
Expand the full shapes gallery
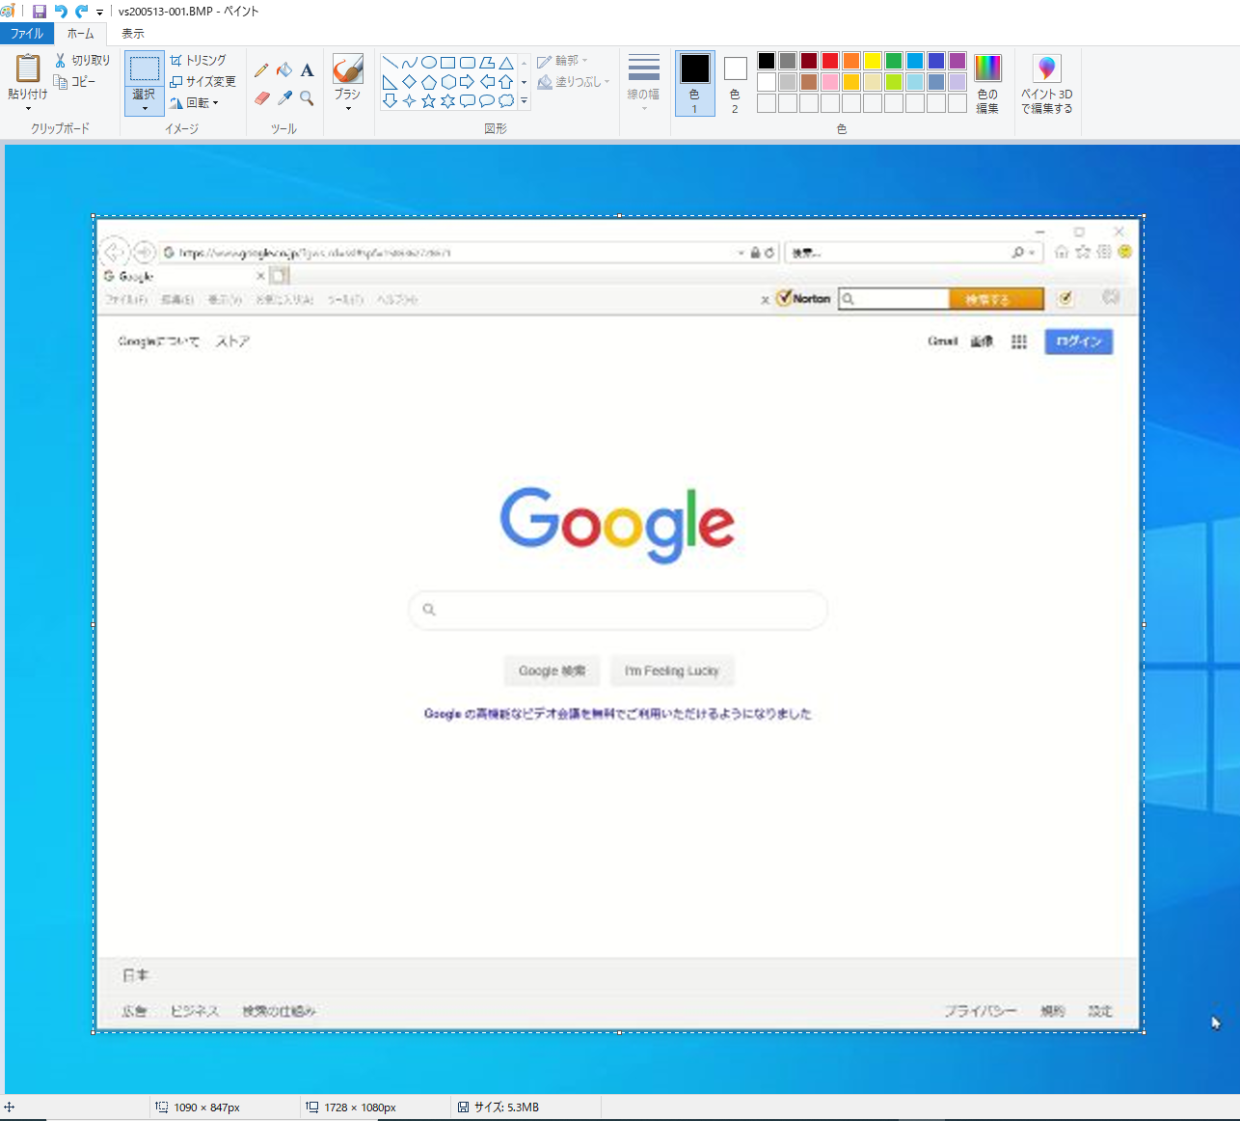pyautogui.click(x=525, y=100)
